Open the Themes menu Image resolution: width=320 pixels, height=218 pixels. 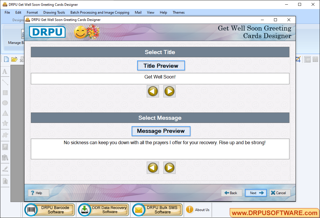(x=178, y=12)
